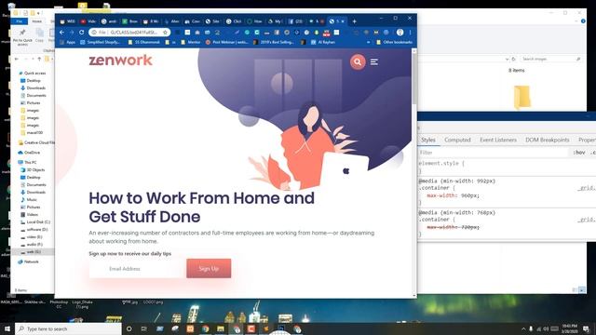
Task: Click the Chrome address bar URL
Action: [x=133, y=33]
